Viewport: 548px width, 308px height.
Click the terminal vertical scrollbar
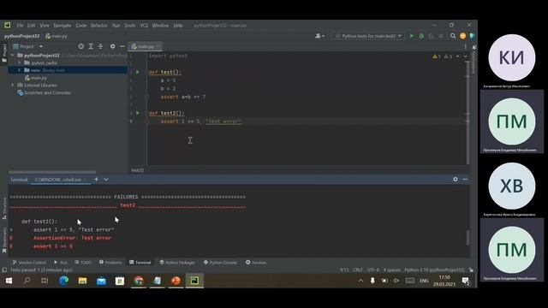[x=468, y=238]
